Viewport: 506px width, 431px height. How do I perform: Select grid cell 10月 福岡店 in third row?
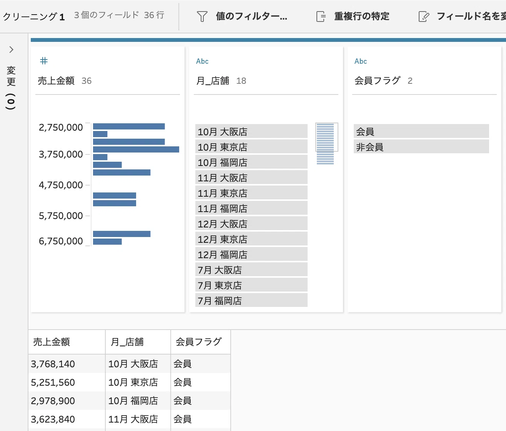tap(138, 401)
